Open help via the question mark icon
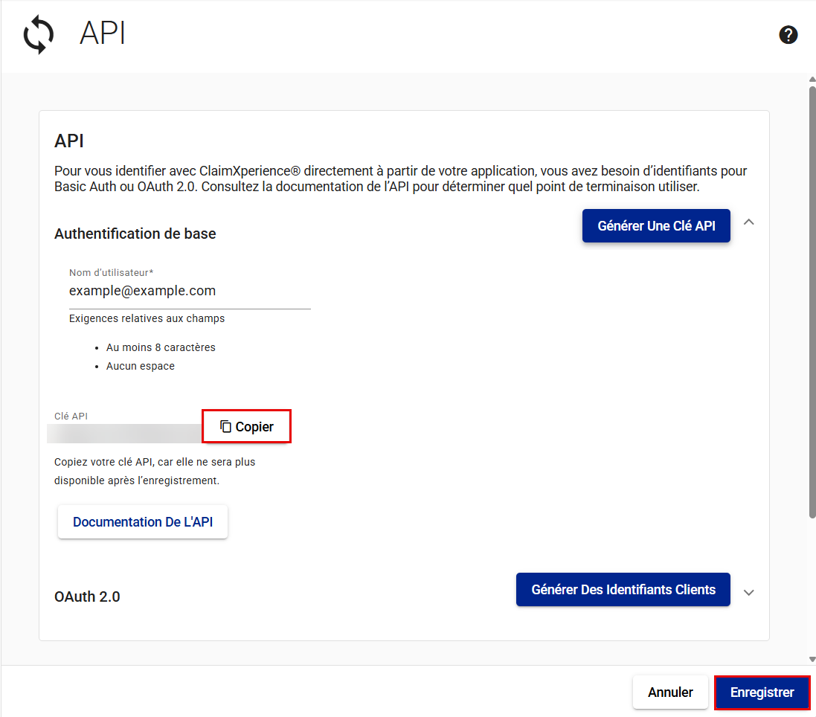Image resolution: width=816 pixels, height=717 pixels. pyautogui.click(x=788, y=35)
